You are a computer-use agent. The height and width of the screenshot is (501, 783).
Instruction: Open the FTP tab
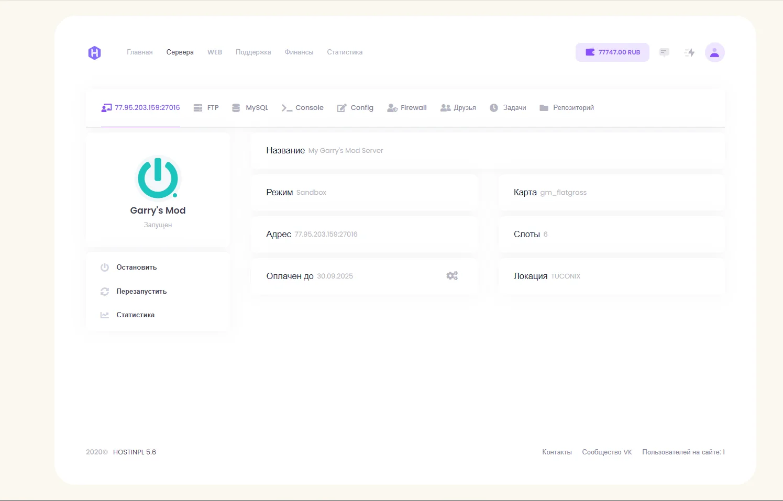pyautogui.click(x=206, y=108)
